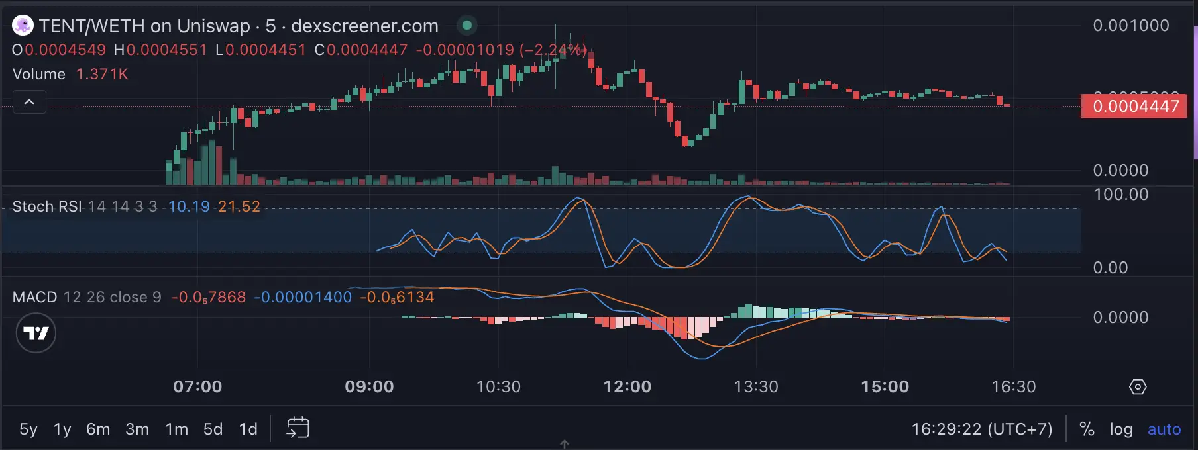This screenshot has width=1198, height=450.
Task: Click the Stoch RSI value 21.52
Action: (239, 206)
